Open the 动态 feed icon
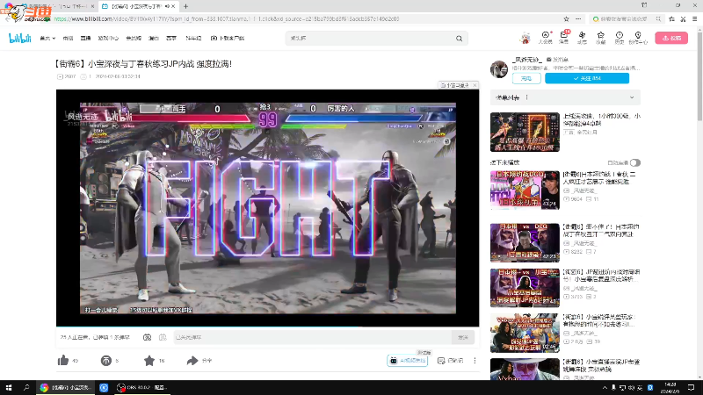This screenshot has width=703, height=395. tap(582, 38)
